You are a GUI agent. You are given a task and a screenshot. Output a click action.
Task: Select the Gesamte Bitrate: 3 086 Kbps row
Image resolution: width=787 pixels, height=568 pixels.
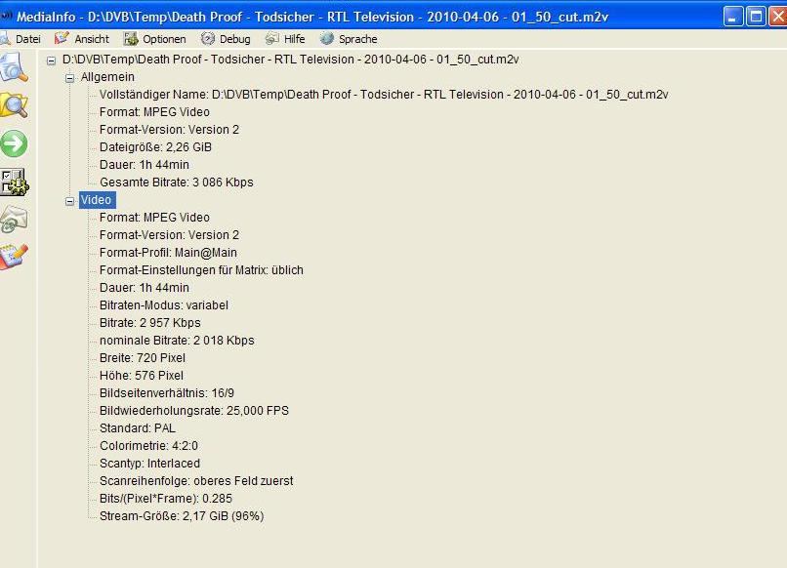point(176,183)
